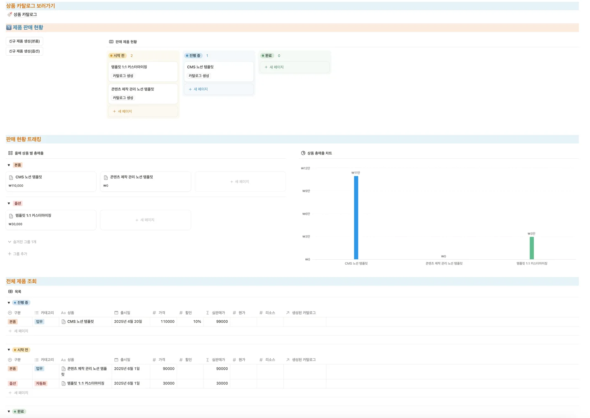590x418 pixels.
Task: Select the 판매 제품 현황 board view tab
Action: [x=123, y=42]
